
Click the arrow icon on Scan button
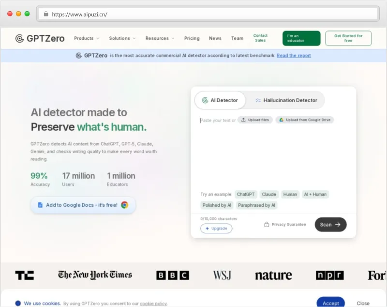tap(338, 225)
